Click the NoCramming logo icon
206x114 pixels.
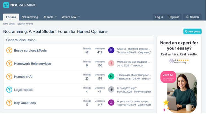pos(6,5)
